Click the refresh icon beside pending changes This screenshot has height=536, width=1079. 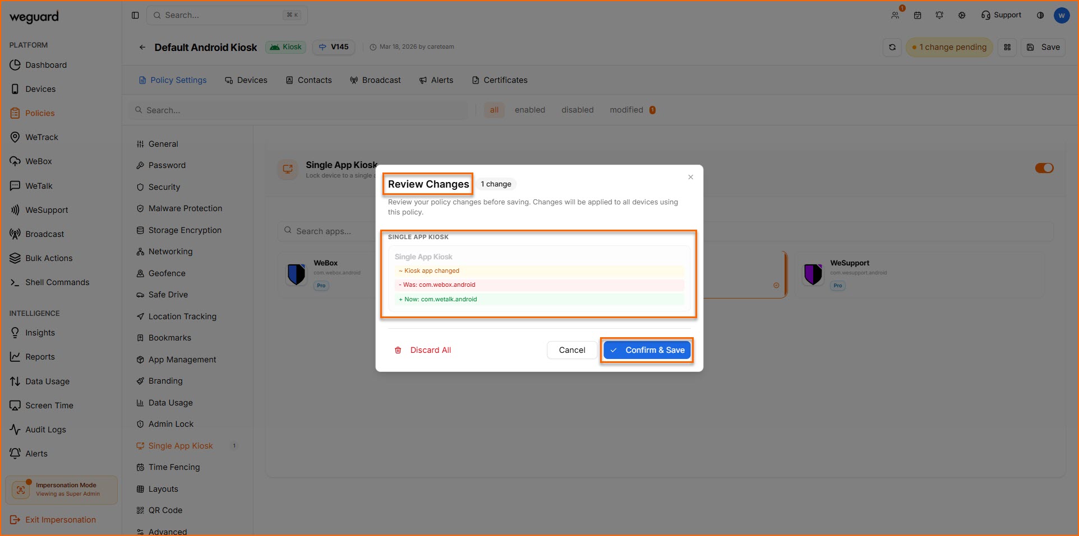892,48
